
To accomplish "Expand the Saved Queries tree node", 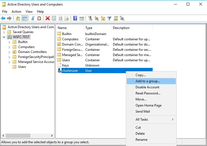I will (x=4, y=32).
